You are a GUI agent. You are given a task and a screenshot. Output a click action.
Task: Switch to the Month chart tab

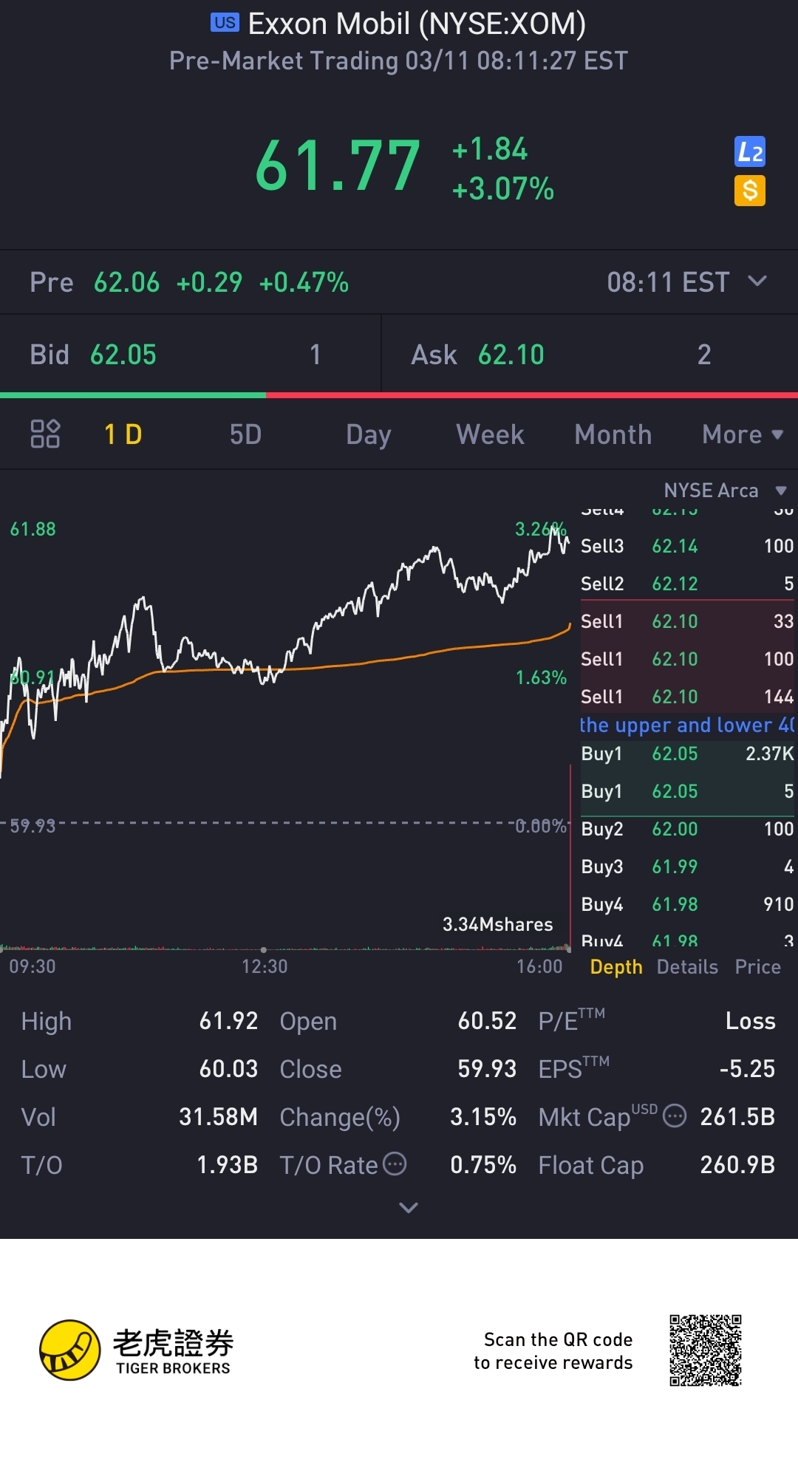point(613,434)
